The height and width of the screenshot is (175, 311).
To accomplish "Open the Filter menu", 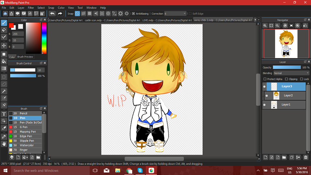I will pos(31,8).
